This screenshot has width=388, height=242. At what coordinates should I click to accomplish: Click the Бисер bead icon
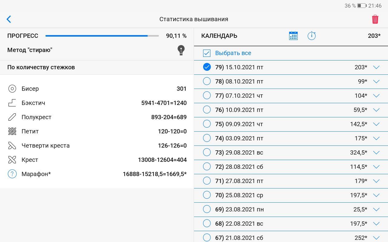pyautogui.click(x=12, y=89)
